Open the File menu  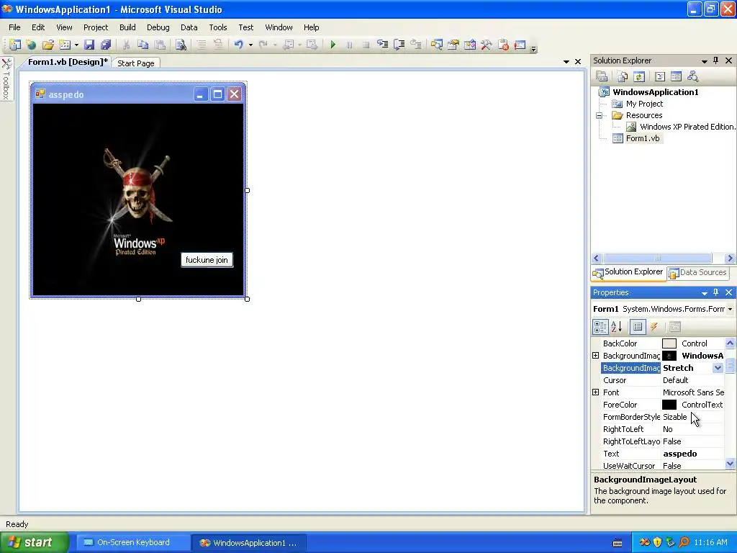click(14, 27)
